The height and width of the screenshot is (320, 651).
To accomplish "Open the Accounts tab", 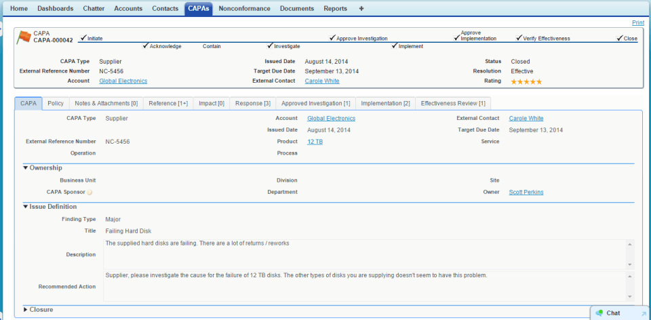I will tap(128, 8).
